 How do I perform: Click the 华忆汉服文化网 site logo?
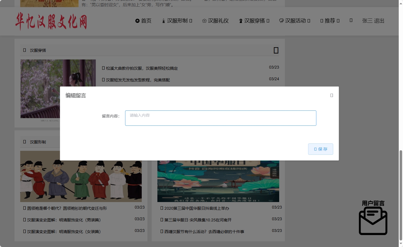click(52, 21)
